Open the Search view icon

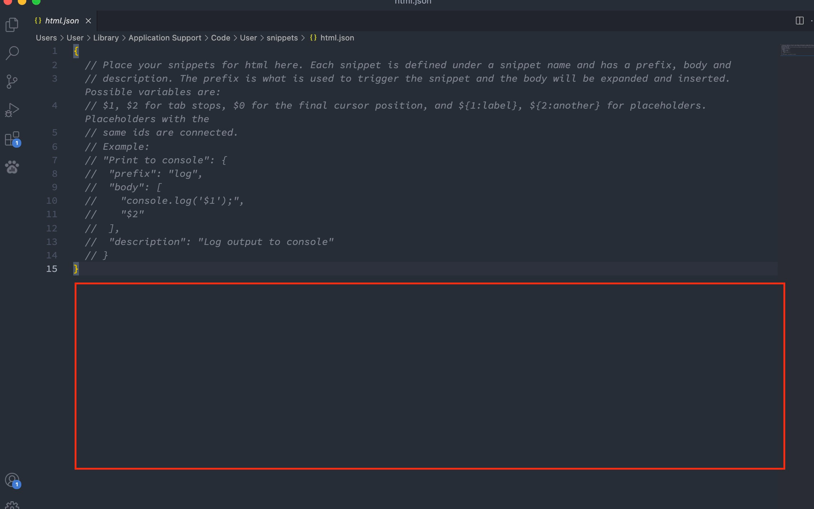click(12, 53)
